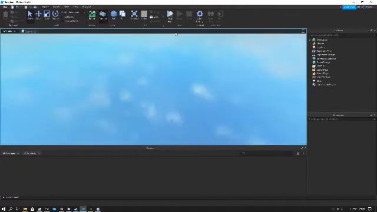
Task: Select the Select tool in the ribbon
Action: (30, 16)
